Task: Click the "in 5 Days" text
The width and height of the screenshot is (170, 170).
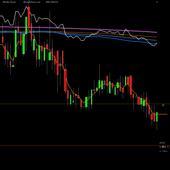Action: (x=163, y=151)
